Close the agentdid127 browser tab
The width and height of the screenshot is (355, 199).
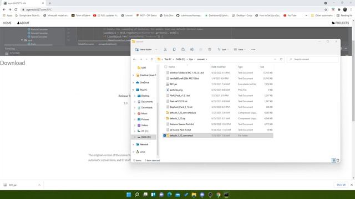43,3
